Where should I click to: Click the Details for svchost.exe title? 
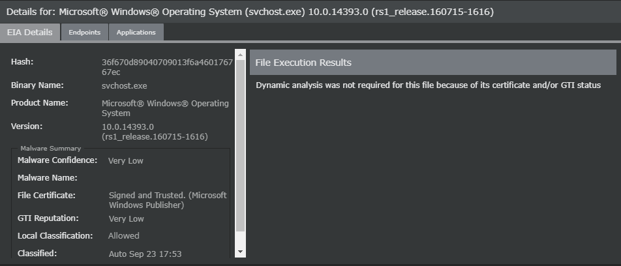click(x=250, y=12)
